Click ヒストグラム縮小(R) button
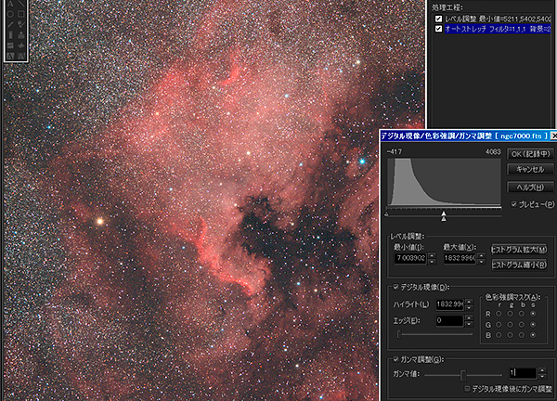The width and height of the screenshot is (557, 401). pos(519,265)
